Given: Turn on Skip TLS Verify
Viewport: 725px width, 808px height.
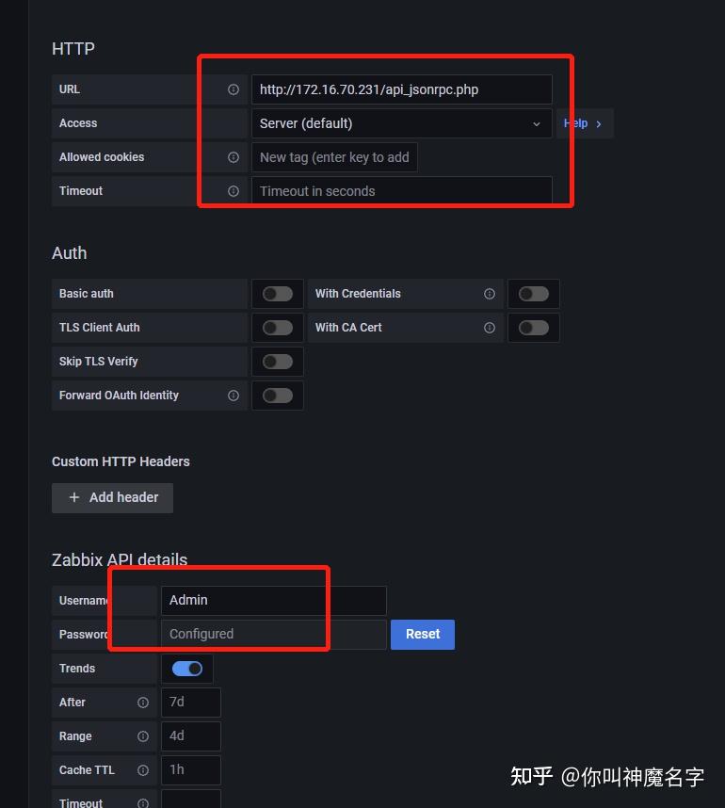Looking at the screenshot, I should (x=278, y=362).
